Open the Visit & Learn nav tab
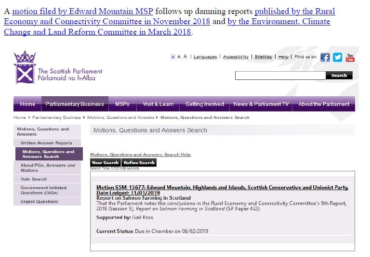370x257 pixels. [158, 104]
